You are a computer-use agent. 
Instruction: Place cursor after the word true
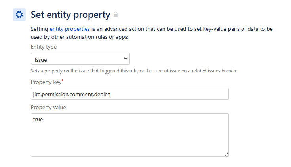coord(43,119)
